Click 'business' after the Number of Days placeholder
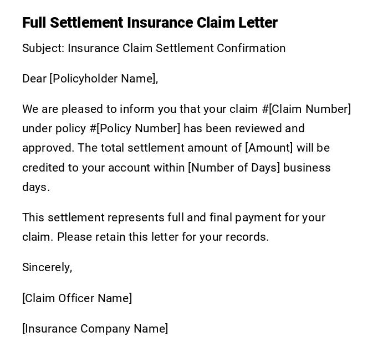The width and height of the screenshot is (388, 363). pyautogui.click(x=307, y=168)
